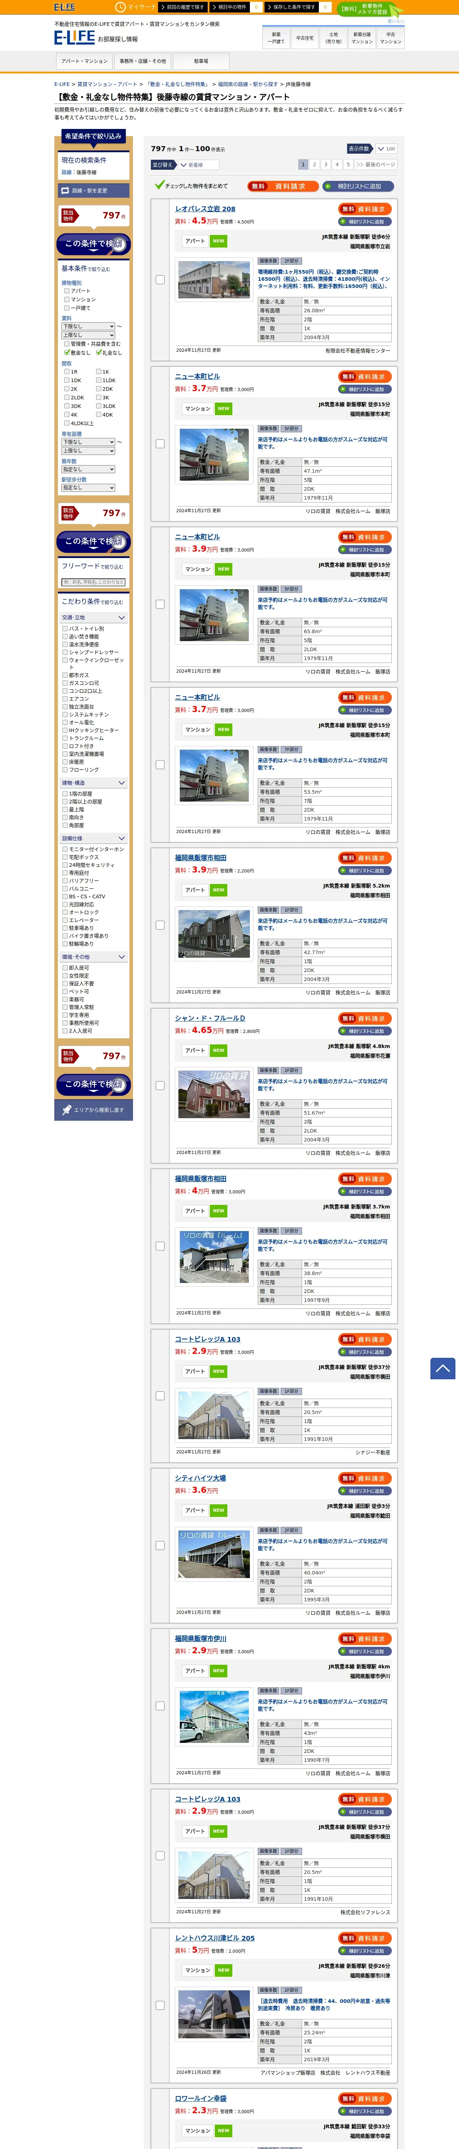
Task: Collapse the 設備仕様 section
Action: pos(93,838)
